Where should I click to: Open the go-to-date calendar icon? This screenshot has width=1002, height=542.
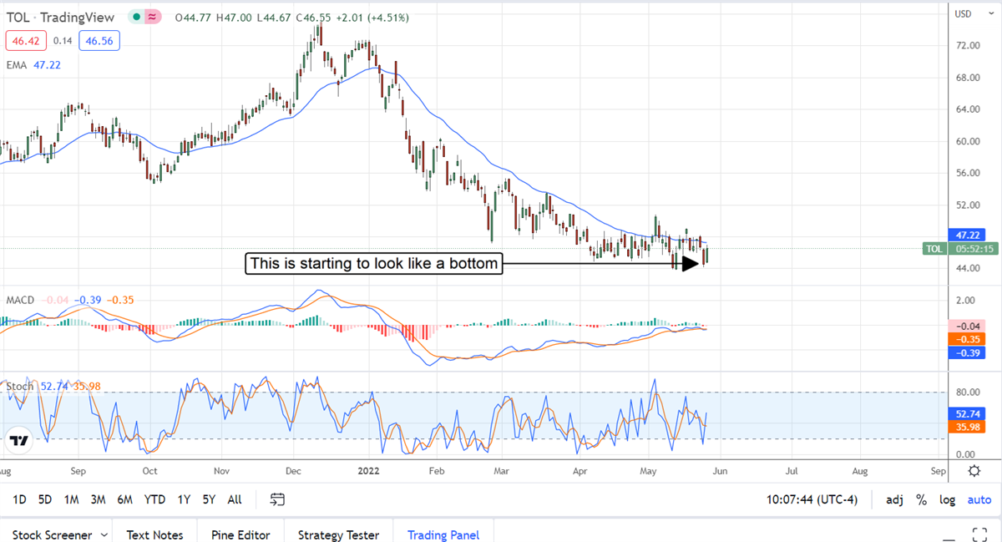tap(278, 499)
